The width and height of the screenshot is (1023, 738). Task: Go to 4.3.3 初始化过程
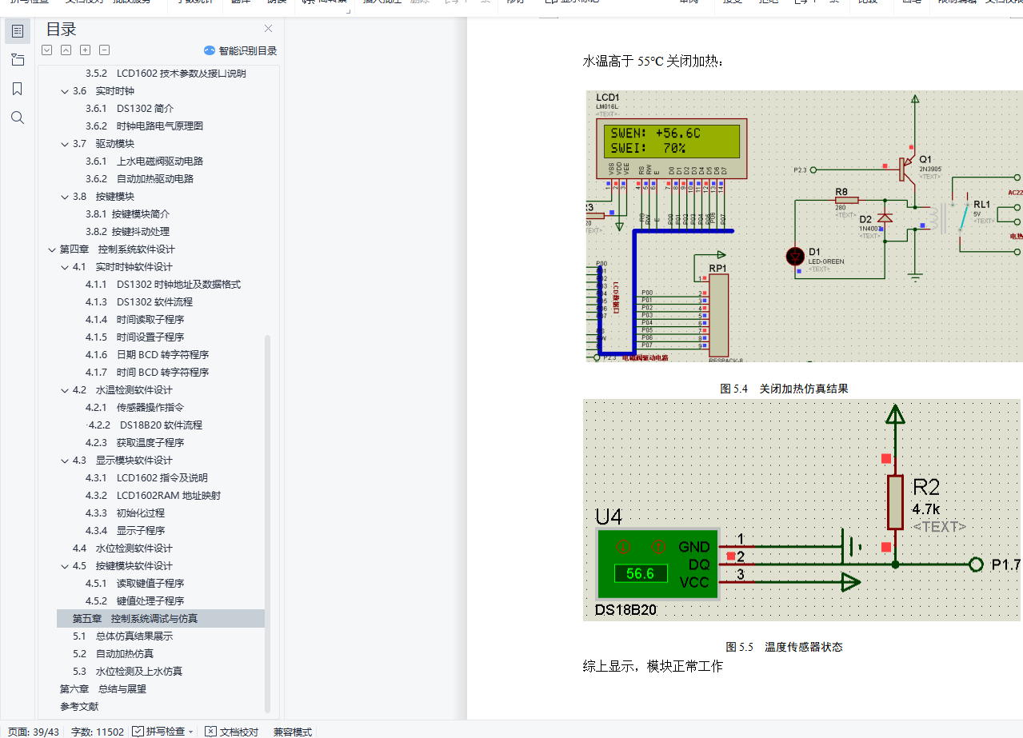tap(125, 513)
